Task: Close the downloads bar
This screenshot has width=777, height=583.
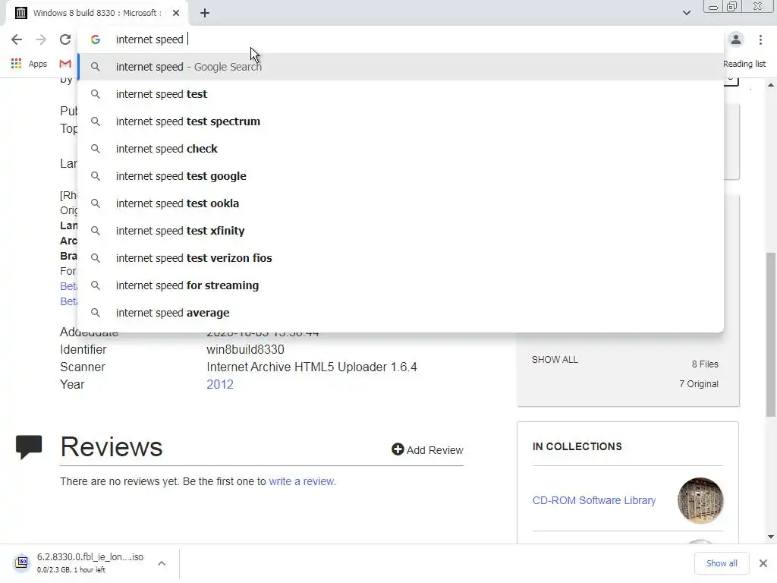Action: pyautogui.click(x=763, y=563)
